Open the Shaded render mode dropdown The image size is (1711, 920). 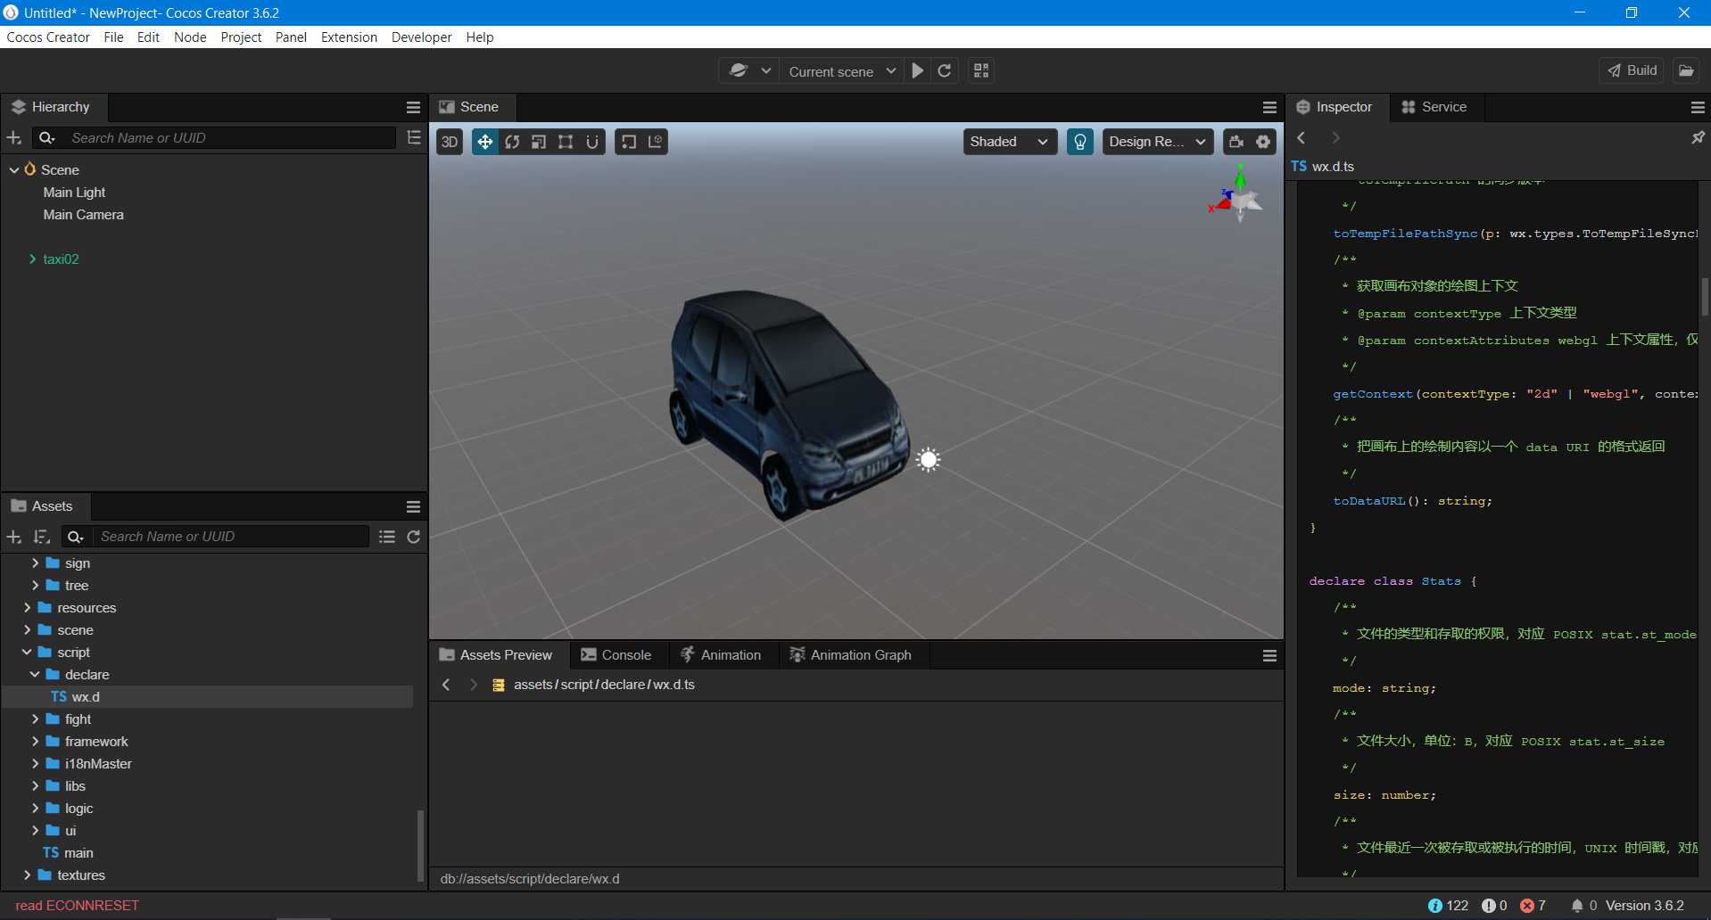tap(1009, 142)
